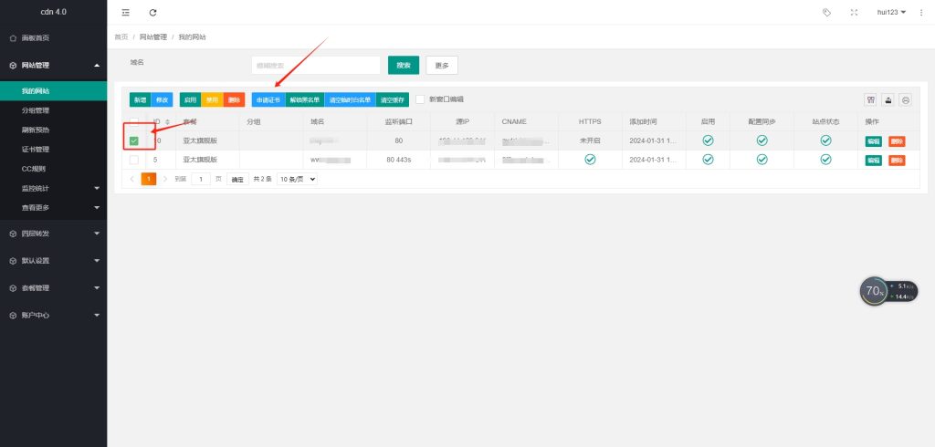Viewport: 935px width, 447px height.
Task: Collapse the sidebar with the menu fold icon
Action: coord(125,13)
